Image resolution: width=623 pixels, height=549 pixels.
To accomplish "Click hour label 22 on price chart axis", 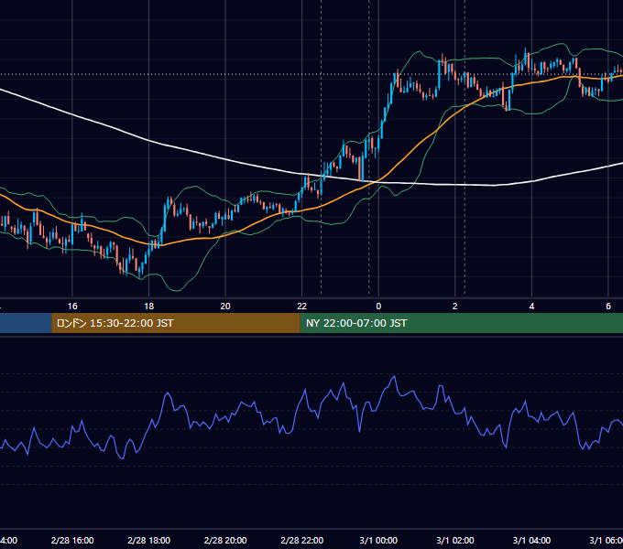I will [302, 307].
